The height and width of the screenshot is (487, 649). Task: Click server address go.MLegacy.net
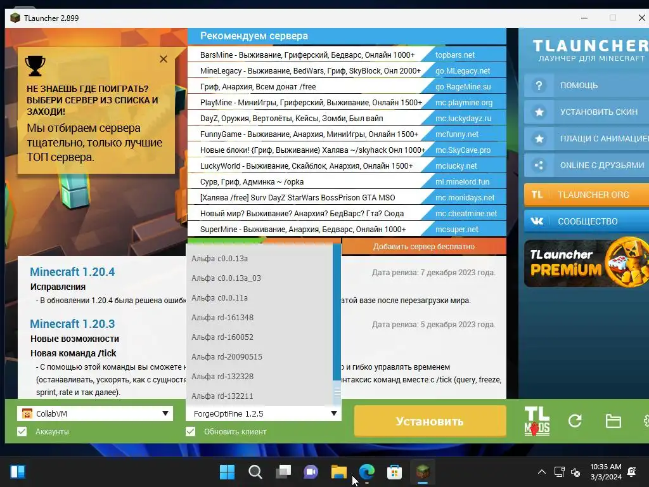[x=462, y=71]
